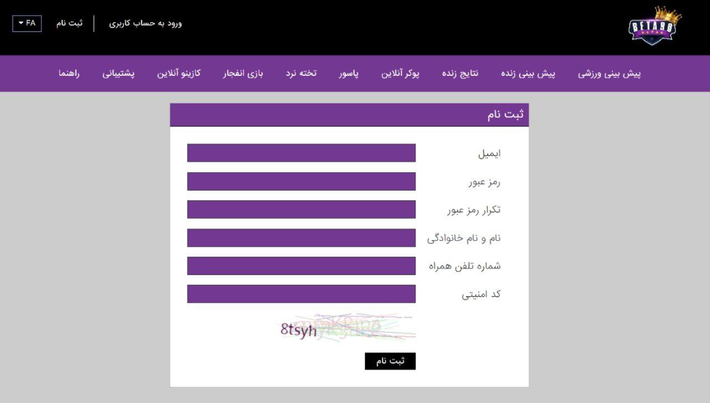Open 'پوکر آنلاین' from the navigation
Screen dimensions: 710x403
point(400,73)
